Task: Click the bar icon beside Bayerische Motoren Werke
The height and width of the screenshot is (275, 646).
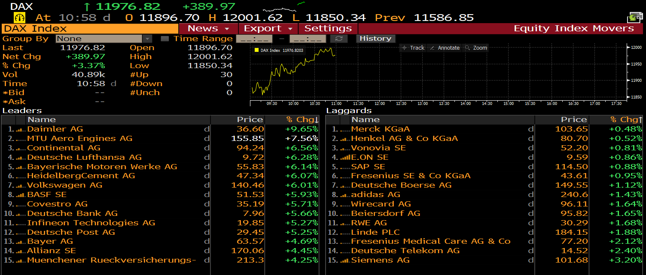Action: click(x=21, y=167)
